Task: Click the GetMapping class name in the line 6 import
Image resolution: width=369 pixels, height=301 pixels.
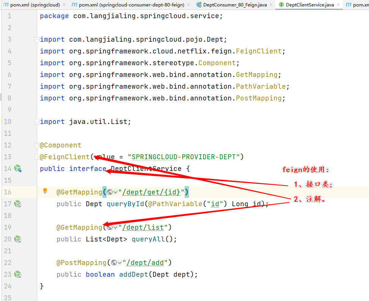Action: coord(257,75)
